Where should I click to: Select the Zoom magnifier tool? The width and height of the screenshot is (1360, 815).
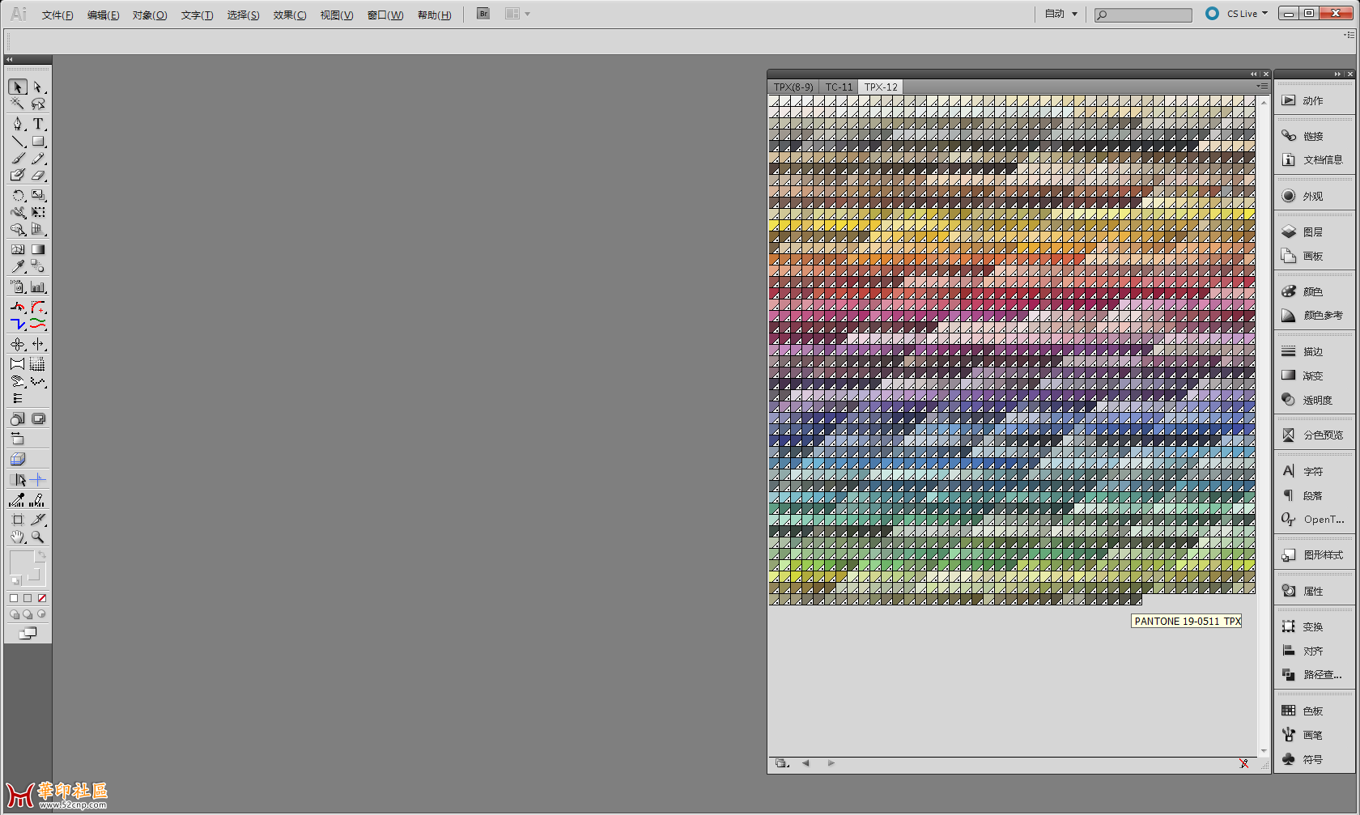pyautogui.click(x=38, y=537)
